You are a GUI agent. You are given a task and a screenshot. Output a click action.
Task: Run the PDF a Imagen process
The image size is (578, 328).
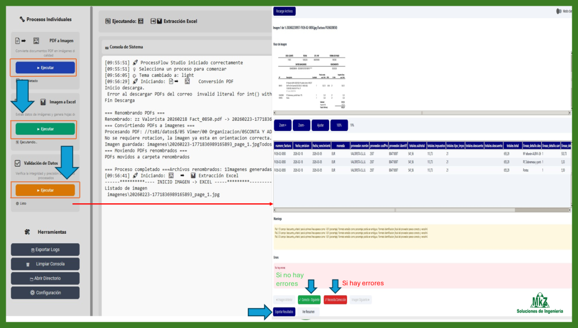45,68
